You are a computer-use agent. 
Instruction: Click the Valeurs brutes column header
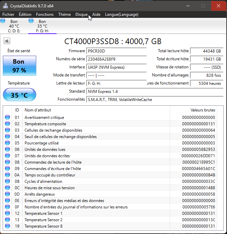pos(203,110)
